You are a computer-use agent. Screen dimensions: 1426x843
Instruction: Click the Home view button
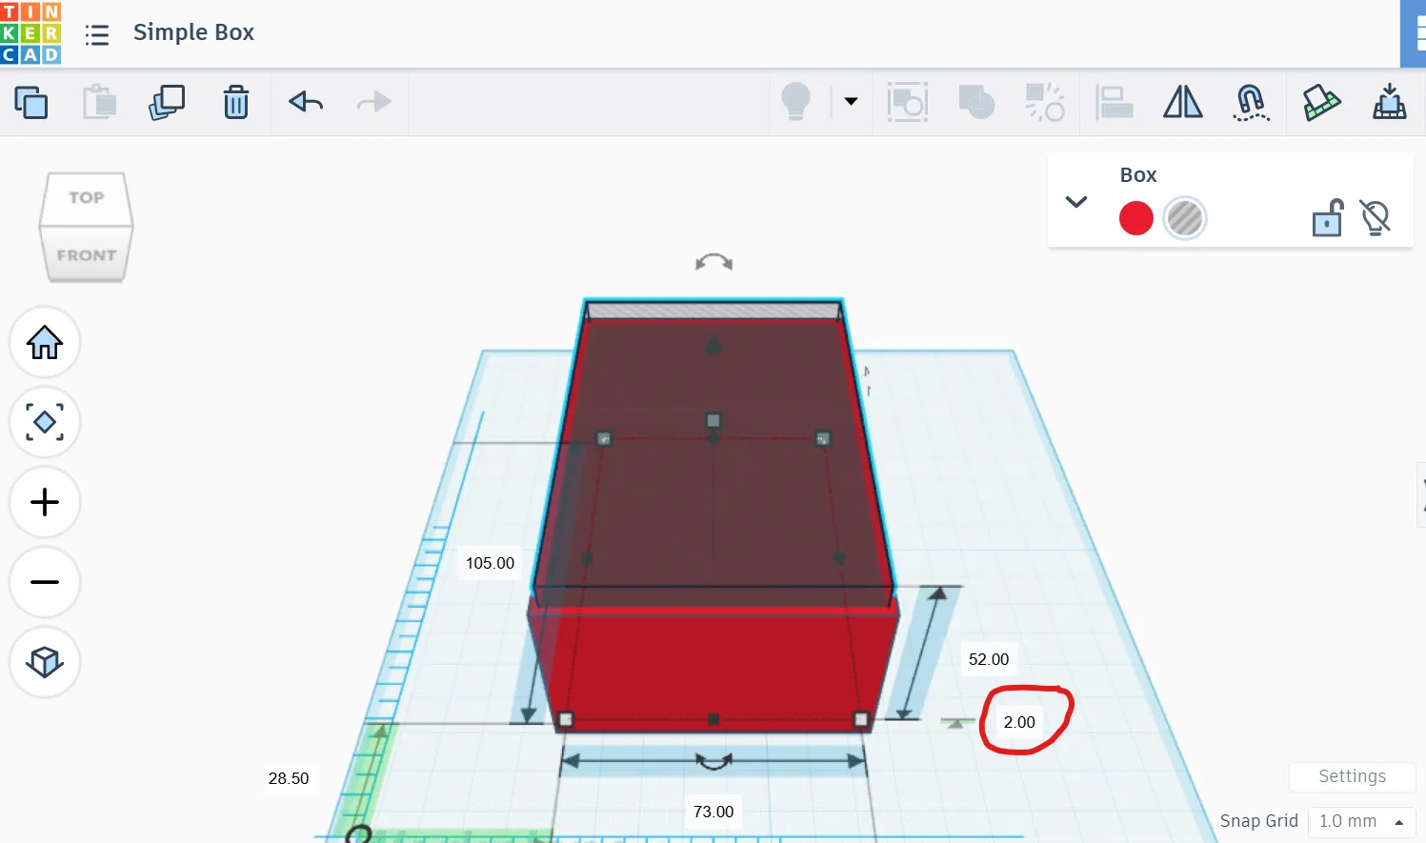[x=45, y=342]
